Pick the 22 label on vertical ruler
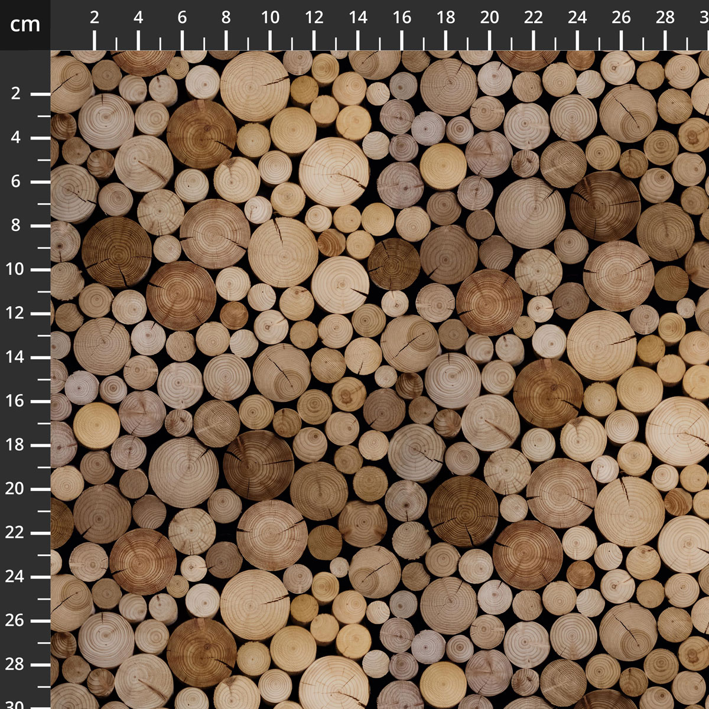The image size is (709, 709). (x=15, y=533)
